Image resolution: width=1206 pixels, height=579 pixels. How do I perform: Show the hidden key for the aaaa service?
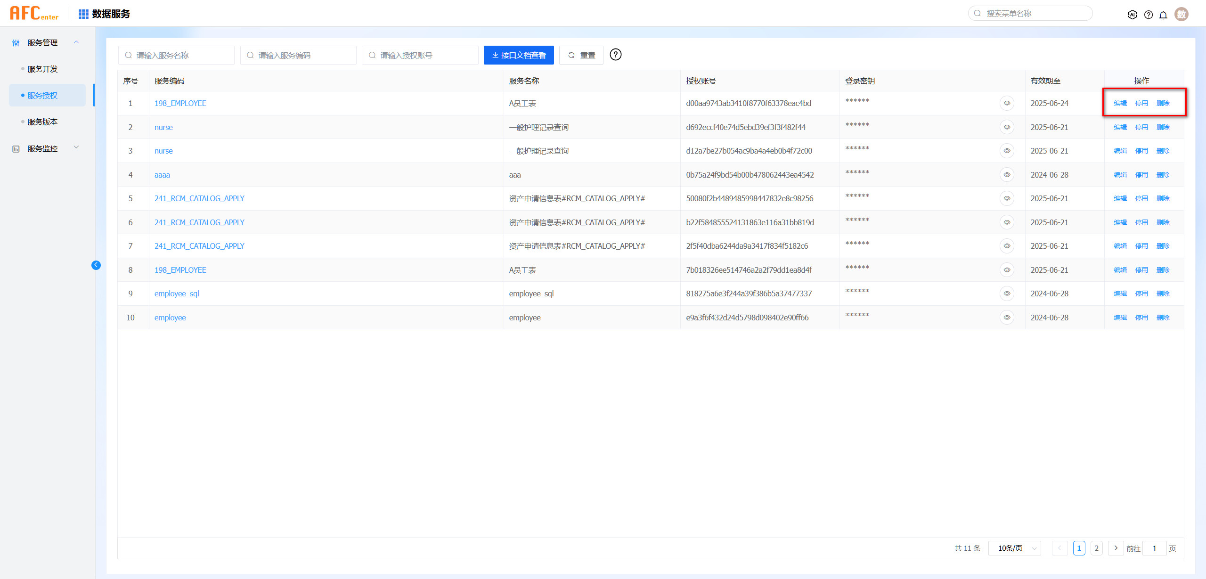click(x=1007, y=175)
